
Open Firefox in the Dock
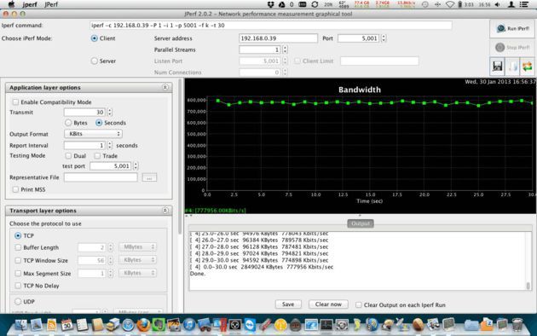143,324
